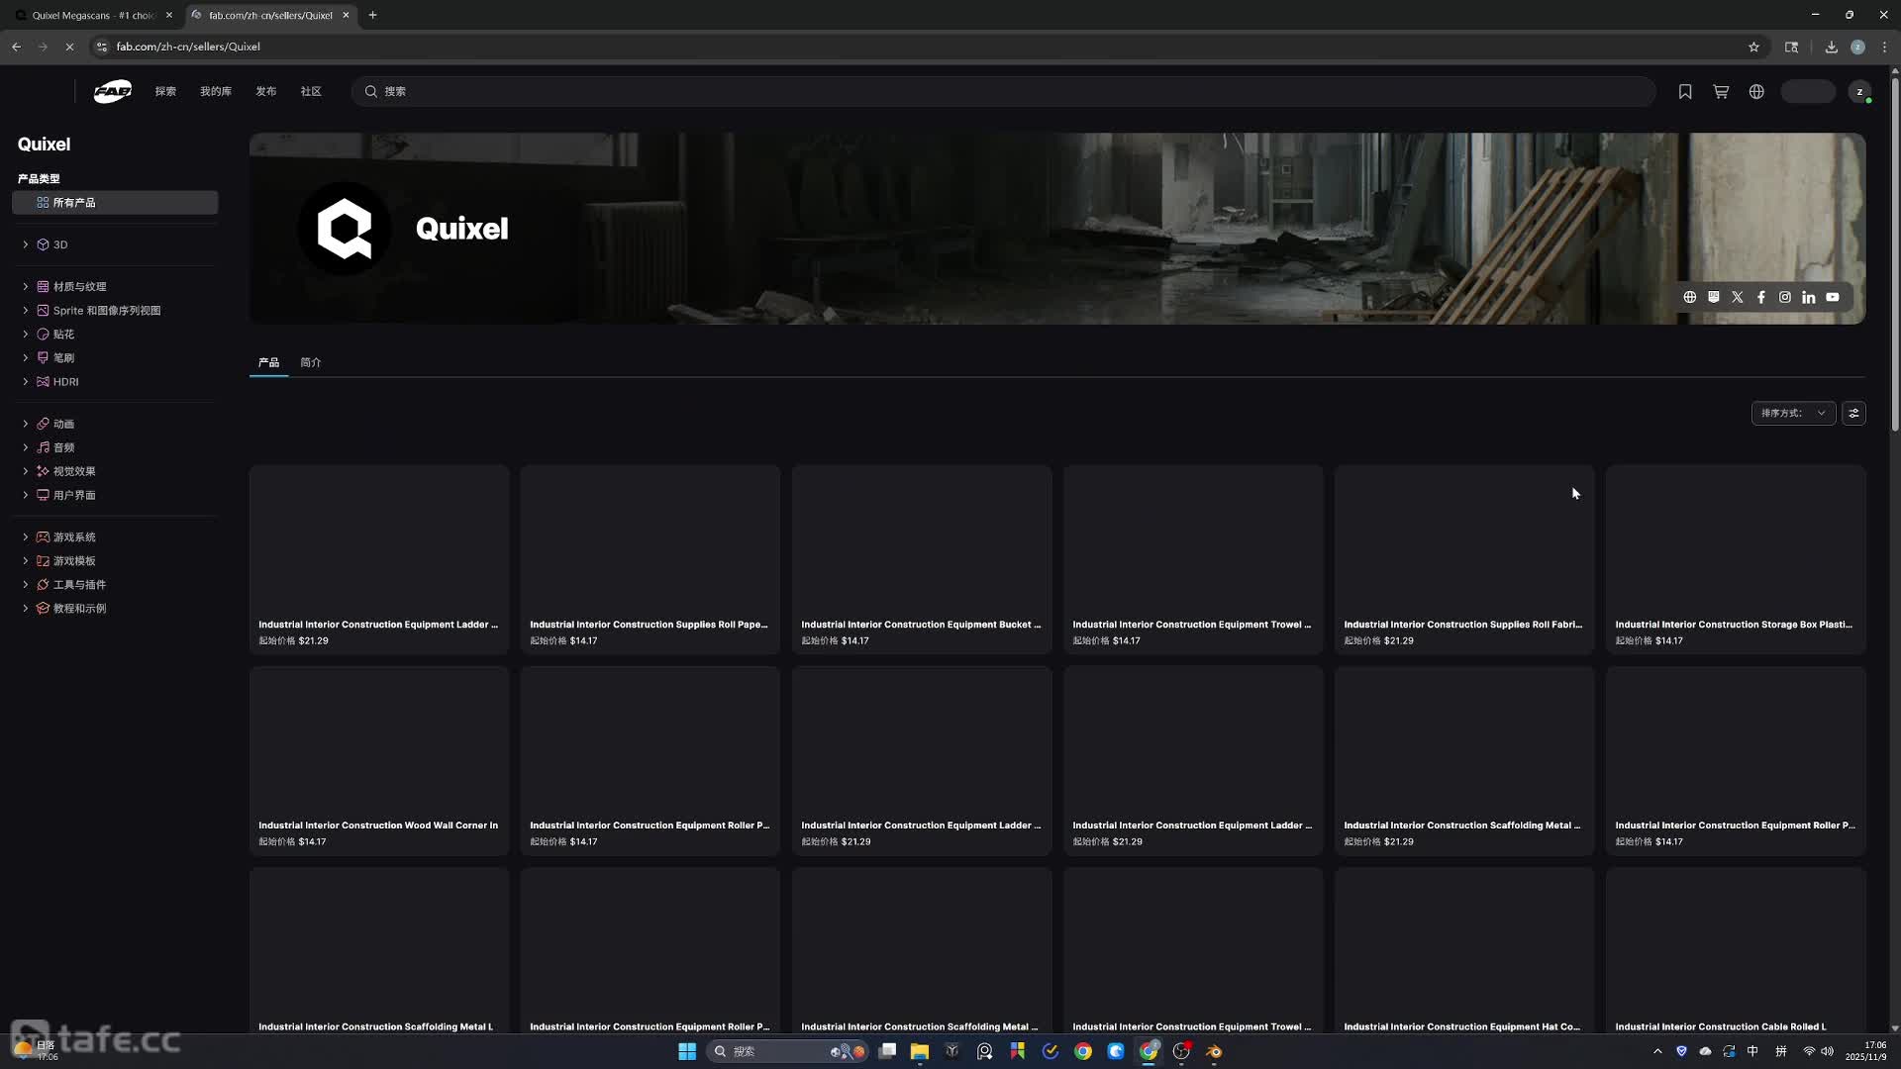
Task: Open Quixel's YouTube channel icon
Action: [x=1833, y=297]
